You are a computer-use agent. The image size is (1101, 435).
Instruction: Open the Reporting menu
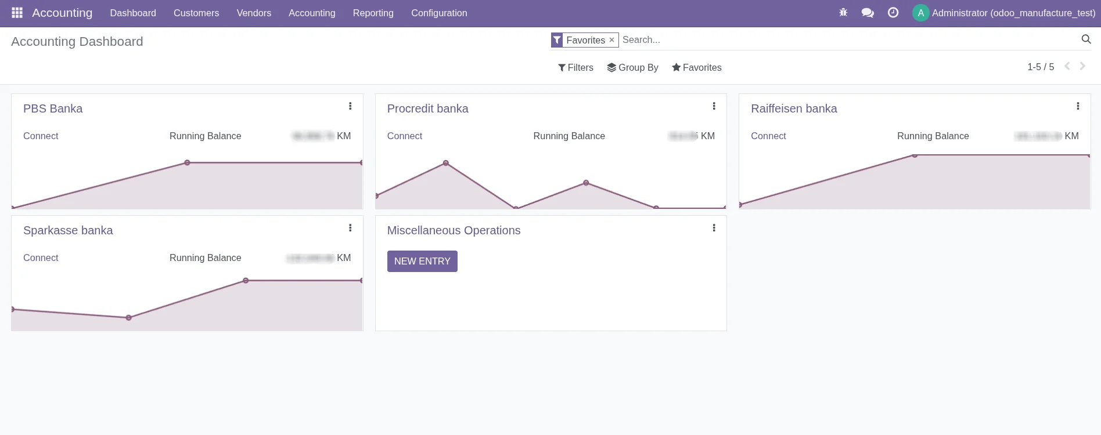pyautogui.click(x=373, y=13)
